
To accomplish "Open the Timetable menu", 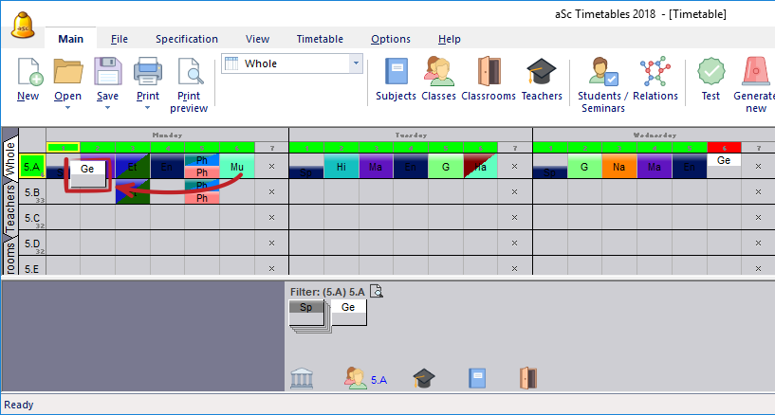I will tap(320, 39).
